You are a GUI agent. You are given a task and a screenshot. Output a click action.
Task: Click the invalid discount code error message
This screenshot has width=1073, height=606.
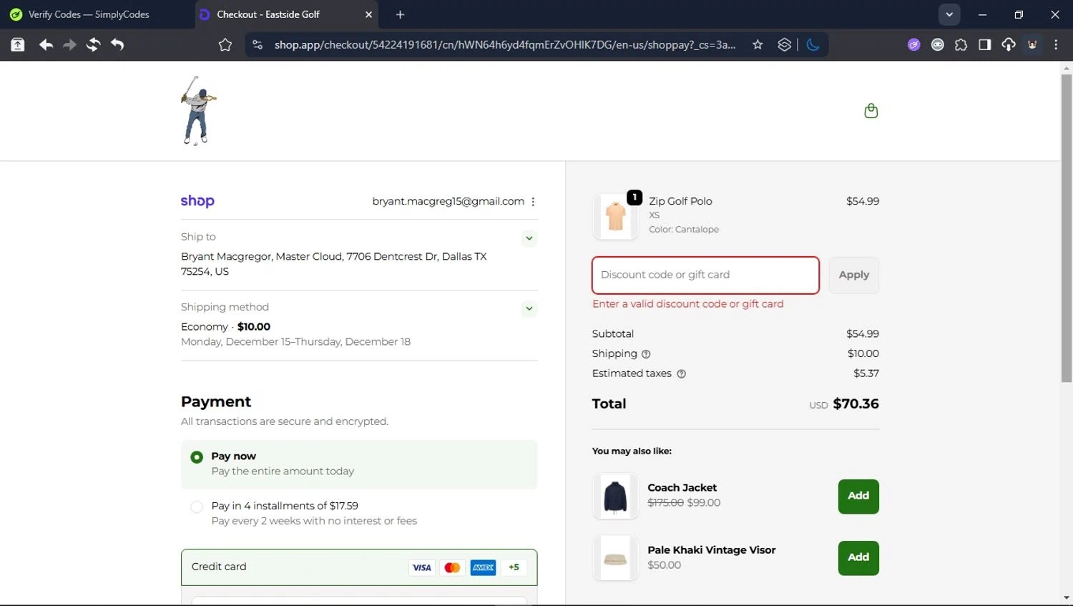tap(687, 304)
